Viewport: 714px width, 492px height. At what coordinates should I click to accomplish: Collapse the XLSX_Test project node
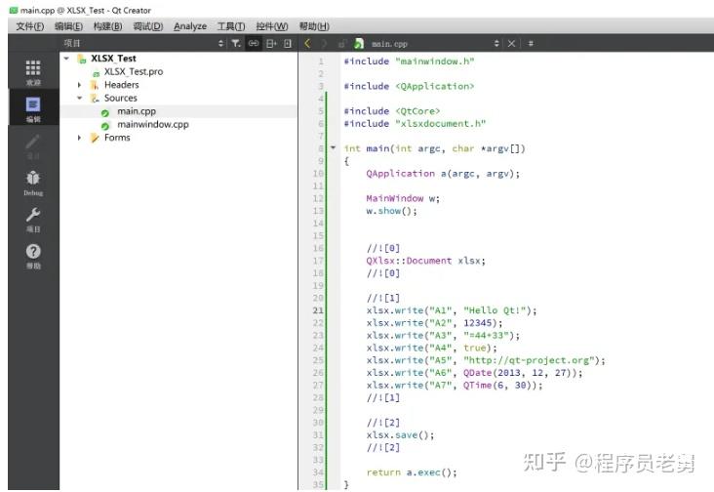[x=67, y=59]
